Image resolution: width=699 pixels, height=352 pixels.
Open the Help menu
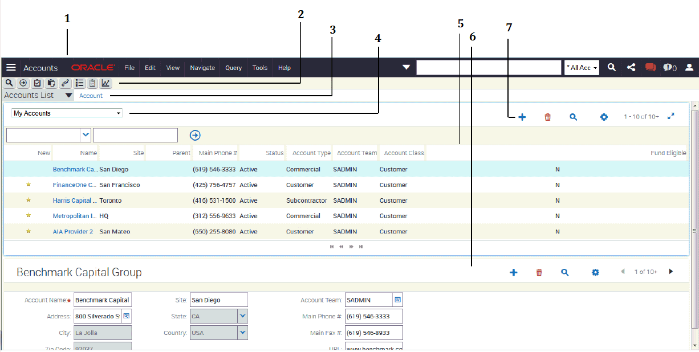click(x=285, y=68)
